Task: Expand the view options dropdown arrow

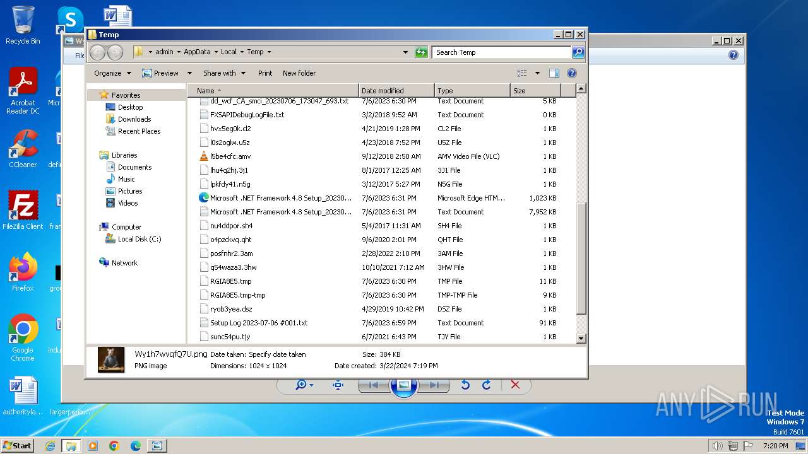Action: 537,73
